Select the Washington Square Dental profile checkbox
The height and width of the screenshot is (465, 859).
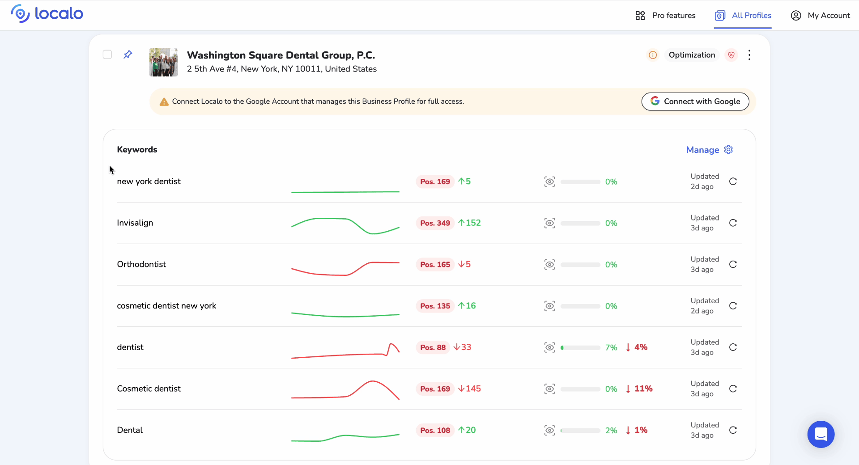(x=107, y=55)
